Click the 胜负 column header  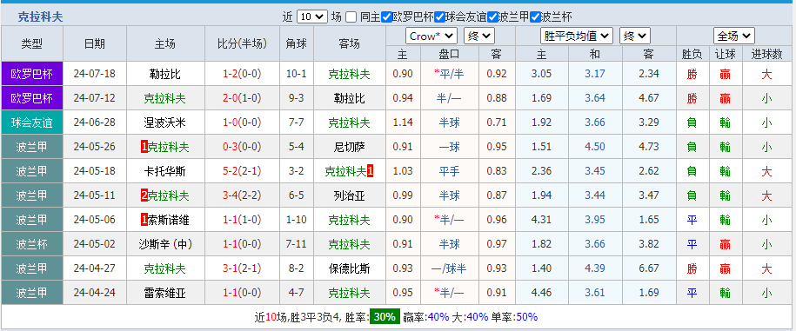[x=692, y=54]
